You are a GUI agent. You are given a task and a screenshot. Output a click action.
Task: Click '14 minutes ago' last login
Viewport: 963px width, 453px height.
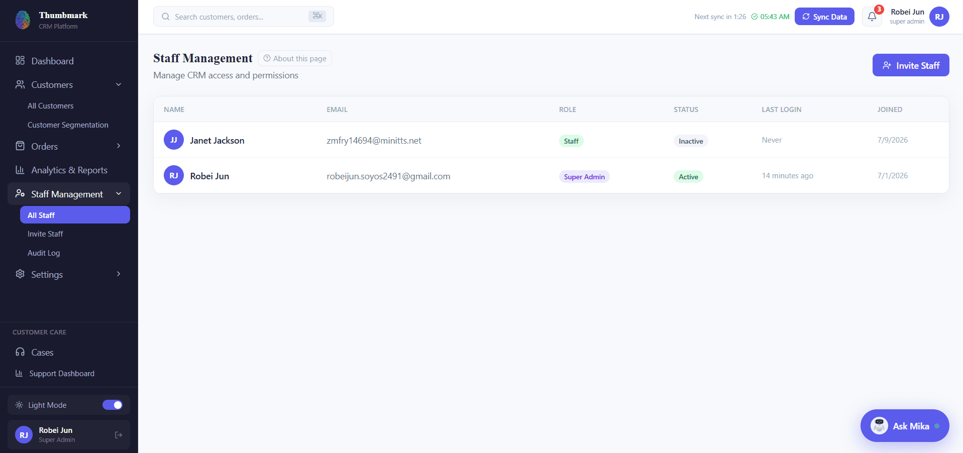(787, 176)
